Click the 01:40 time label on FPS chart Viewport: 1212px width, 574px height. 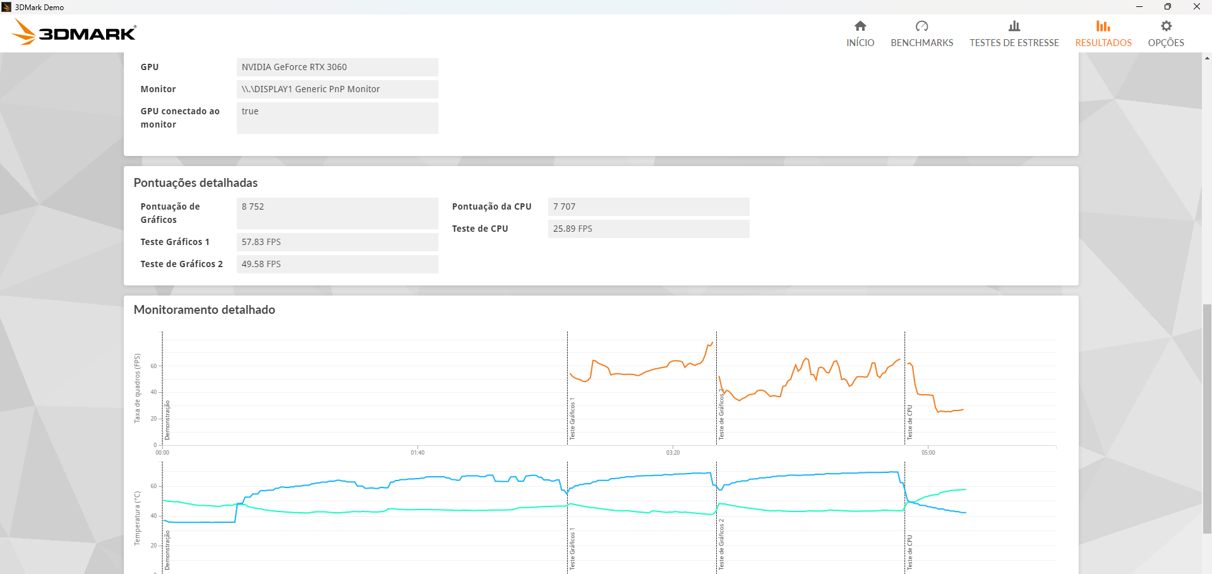click(417, 453)
